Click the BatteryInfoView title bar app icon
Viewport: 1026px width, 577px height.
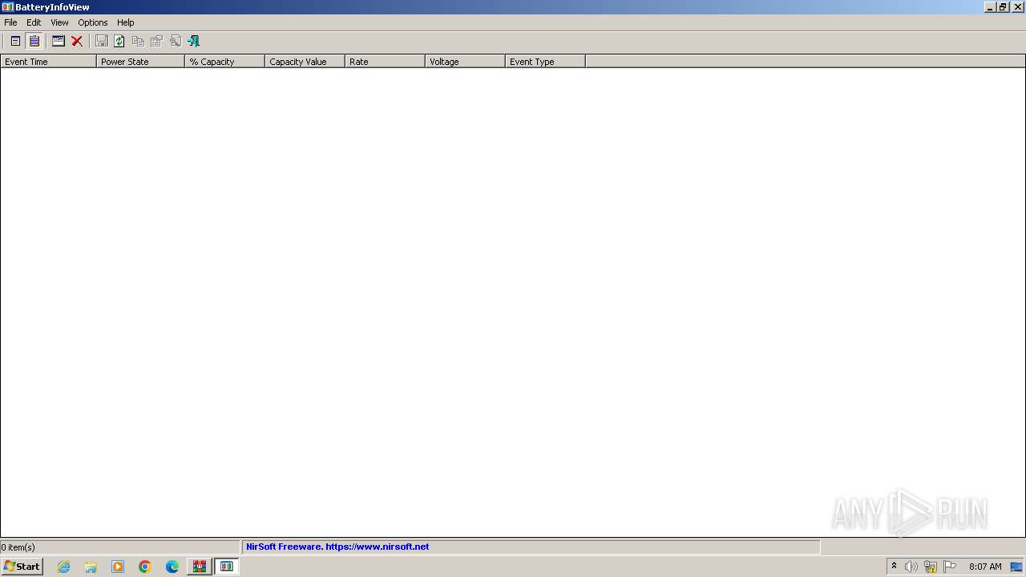click(7, 7)
